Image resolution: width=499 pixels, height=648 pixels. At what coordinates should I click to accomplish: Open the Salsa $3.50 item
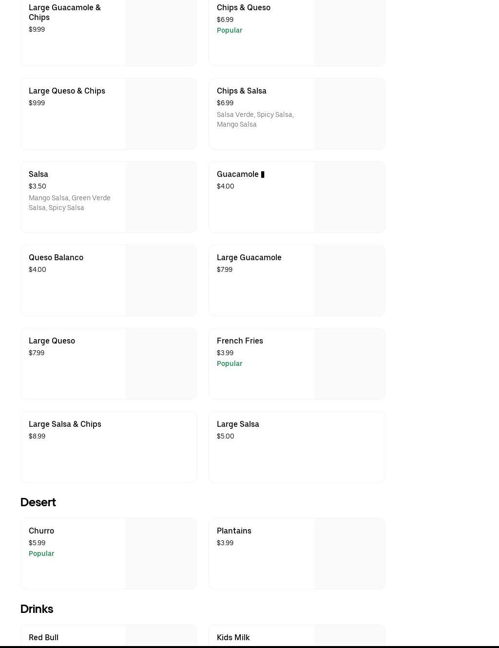pos(109,197)
